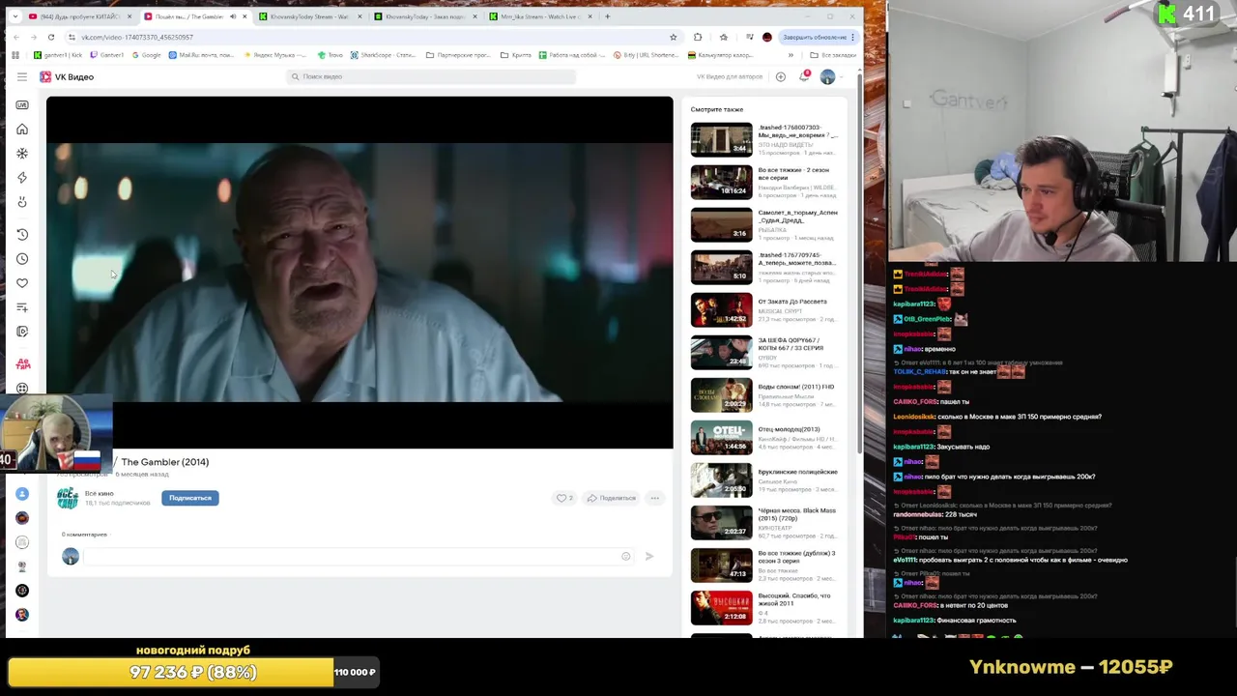Open the Всё кино channel avatar
This screenshot has width=1237, height=696.
[68, 498]
